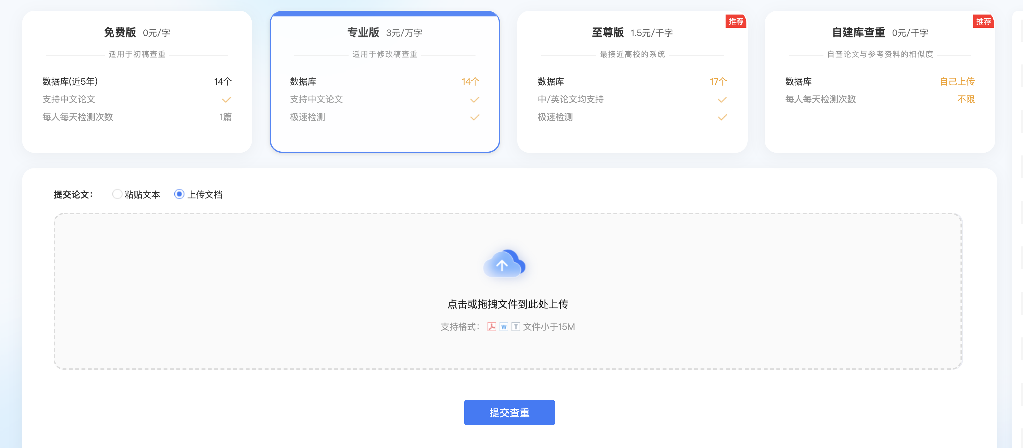Click the 0元/千字 price of 自建库查重
1023x448 pixels.
click(x=910, y=33)
